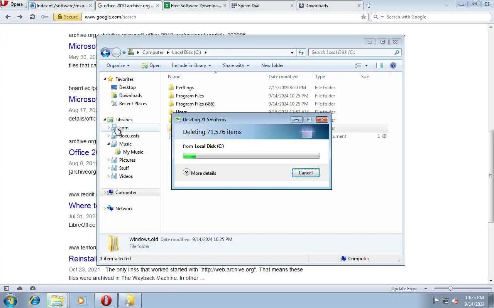The image size is (494, 308).
Task: Open the Share with dropdown
Action: point(236,65)
